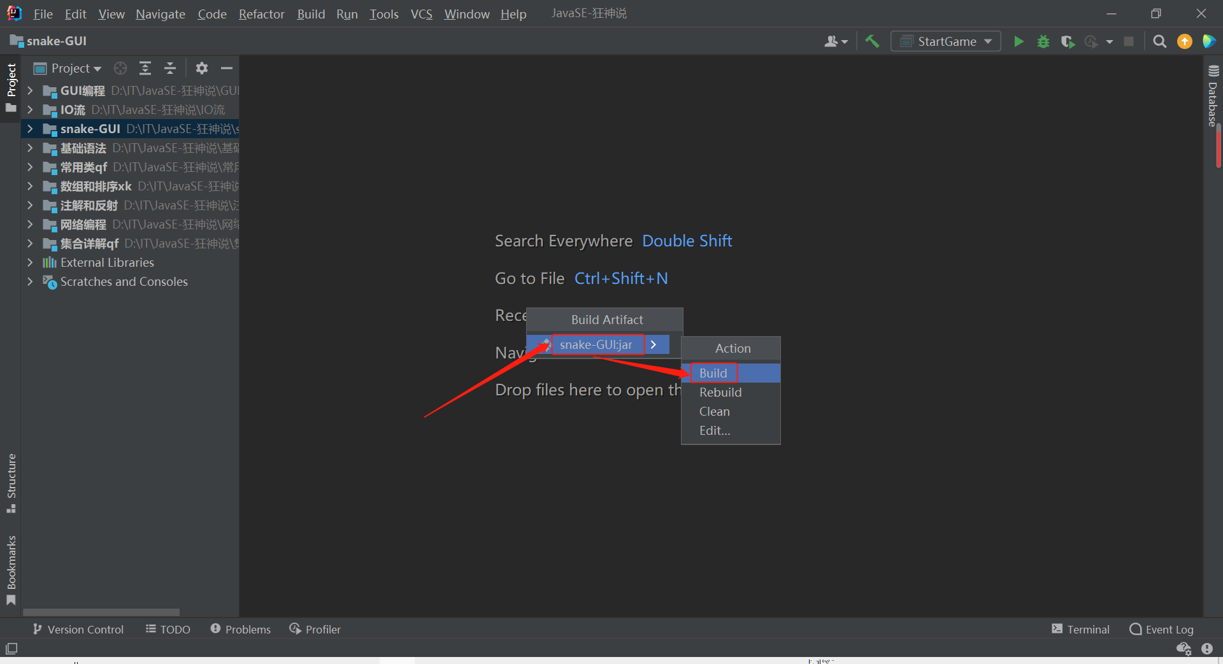Open the TODO tool window
The height and width of the screenshot is (664, 1223).
[168, 629]
